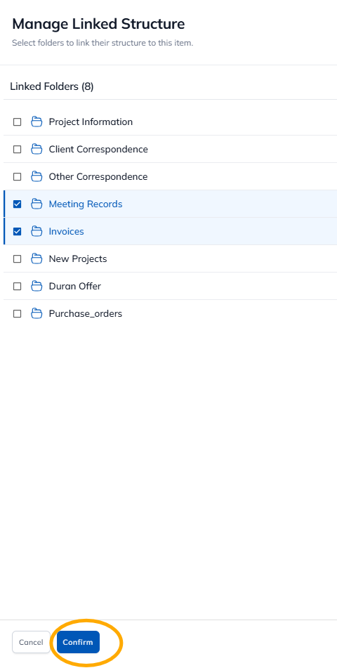The image size is (337, 668).
Task: Click the Duran Offer folder icon
Action: click(37, 287)
